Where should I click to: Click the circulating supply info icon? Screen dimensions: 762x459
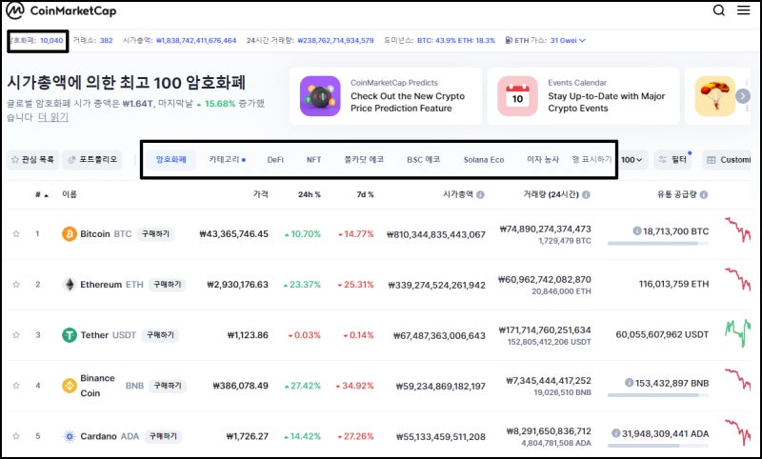pyautogui.click(x=704, y=194)
